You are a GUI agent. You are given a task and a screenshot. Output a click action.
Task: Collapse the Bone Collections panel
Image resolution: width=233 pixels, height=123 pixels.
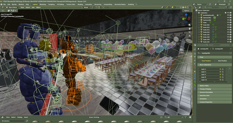click(215, 65)
